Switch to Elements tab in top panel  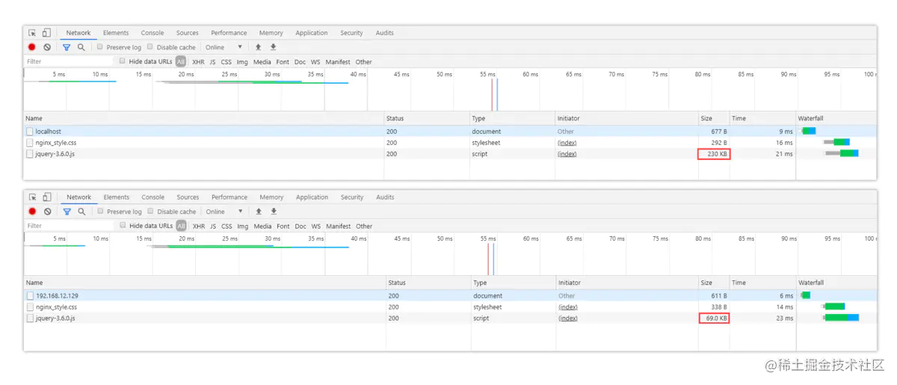116,33
